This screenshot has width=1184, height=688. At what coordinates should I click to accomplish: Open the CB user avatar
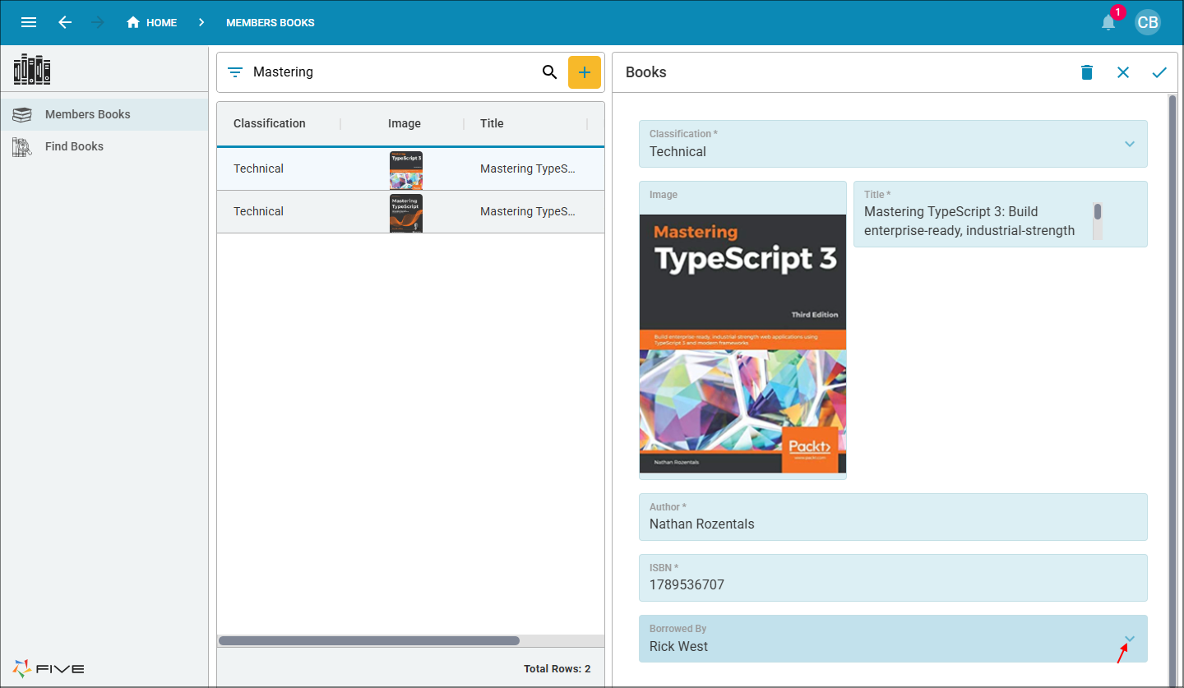1148,23
